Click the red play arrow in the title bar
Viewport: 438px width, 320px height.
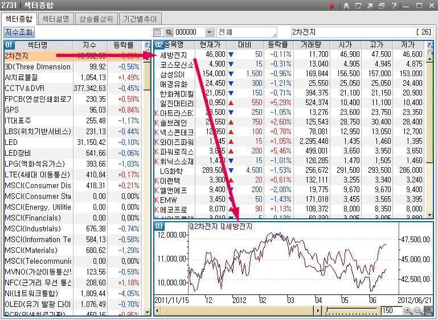(x=331, y=6)
